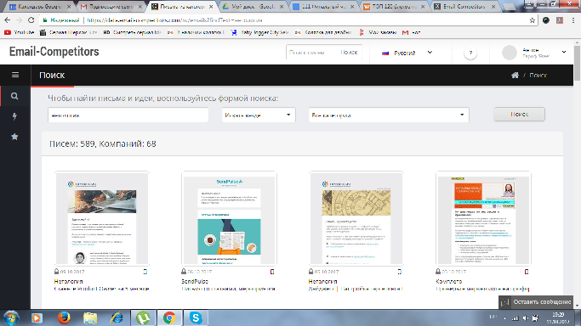This screenshot has height=326, width=581.
Task: Click the browser address bar URL
Action: tap(174, 20)
